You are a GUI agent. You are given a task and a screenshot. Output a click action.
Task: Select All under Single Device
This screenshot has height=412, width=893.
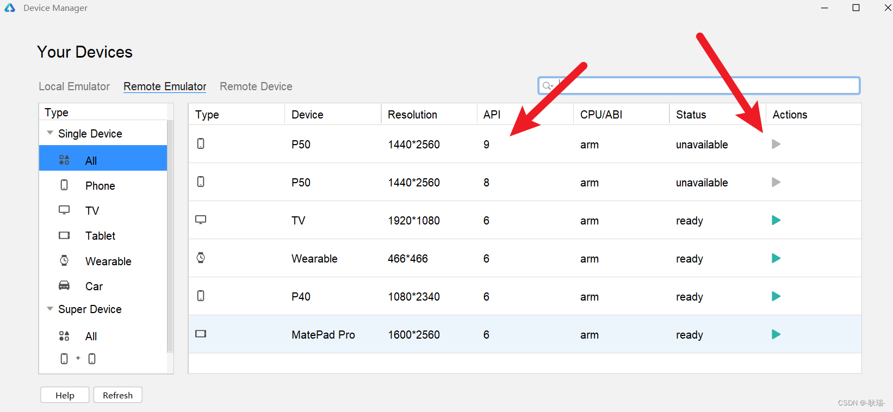click(x=103, y=158)
